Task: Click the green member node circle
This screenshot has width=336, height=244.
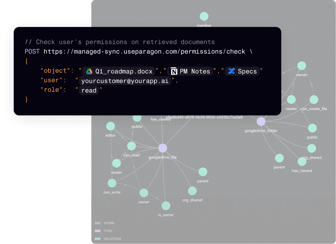Action: (204, 16)
